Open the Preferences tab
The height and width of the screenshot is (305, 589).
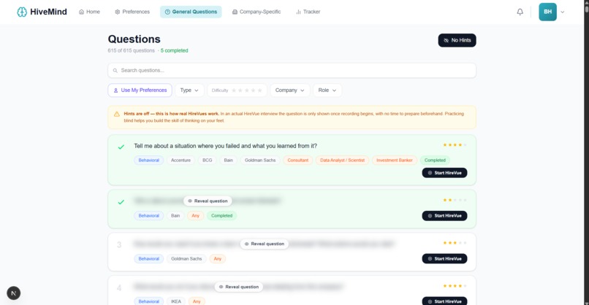click(132, 12)
